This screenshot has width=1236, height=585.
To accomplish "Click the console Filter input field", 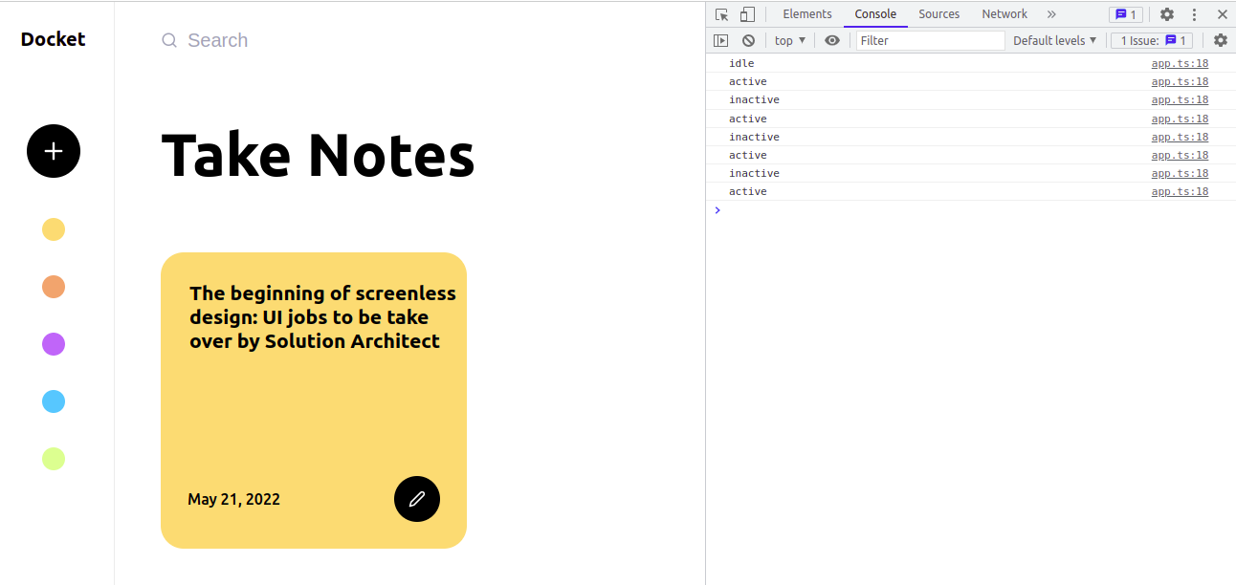I will [x=931, y=40].
